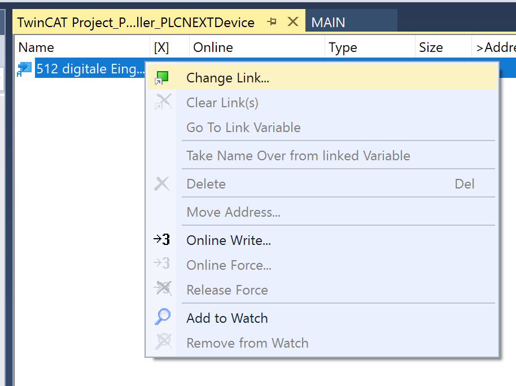Click the green Change Link icon

click(161, 78)
